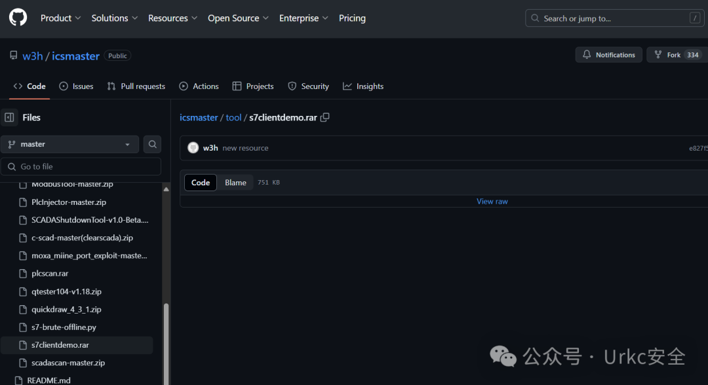Select quickdraw_4_3_1.zip file
Viewport: 708px width, 385px height.
point(66,309)
